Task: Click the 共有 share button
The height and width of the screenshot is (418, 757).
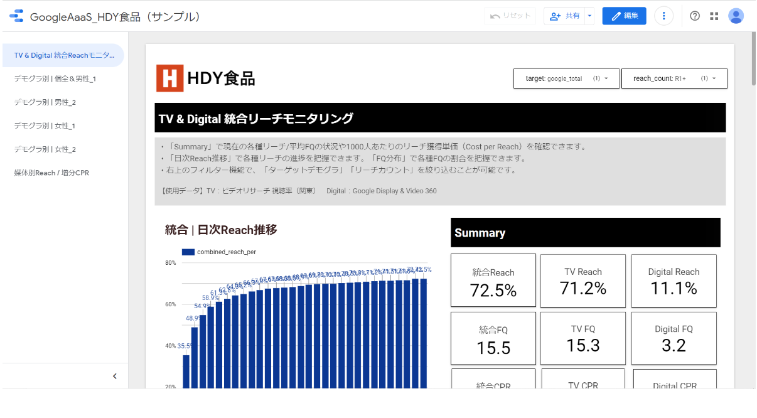Action: 564,16
